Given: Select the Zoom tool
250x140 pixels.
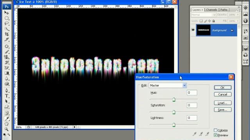Looking at the screenshot, I should coord(7,129).
